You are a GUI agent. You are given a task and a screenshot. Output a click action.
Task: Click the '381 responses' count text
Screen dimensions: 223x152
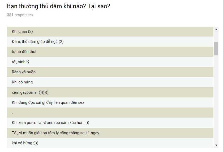tap(20, 15)
